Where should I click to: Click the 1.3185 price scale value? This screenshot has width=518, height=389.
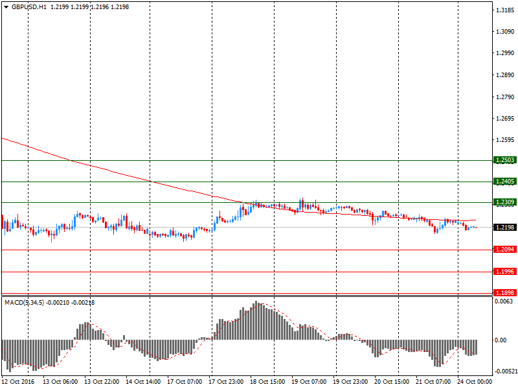click(x=505, y=10)
